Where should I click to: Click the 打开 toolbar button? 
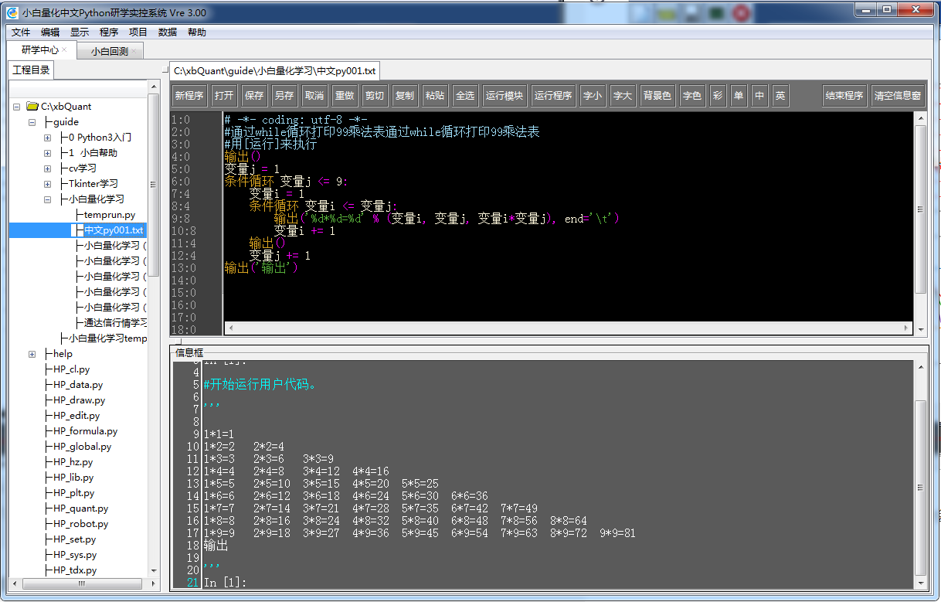225,96
